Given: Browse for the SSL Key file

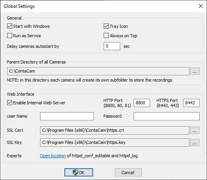Looking at the screenshot, I should [x=195, y=142].
